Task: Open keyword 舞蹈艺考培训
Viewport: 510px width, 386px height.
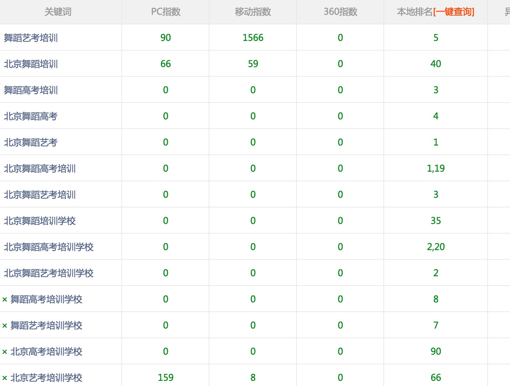Action: coord(31,38)
